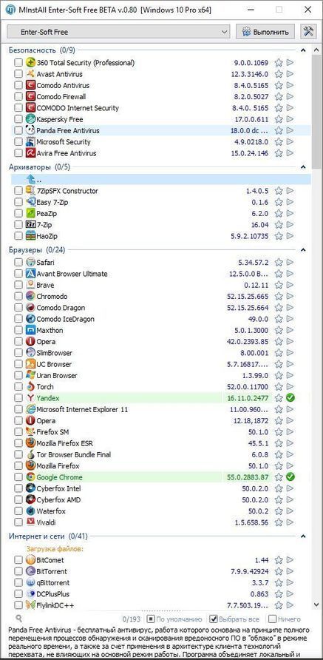Click the Panda Free Antivirus description text
Viewport: 323px width, 660px height.
tap(158, 644)
